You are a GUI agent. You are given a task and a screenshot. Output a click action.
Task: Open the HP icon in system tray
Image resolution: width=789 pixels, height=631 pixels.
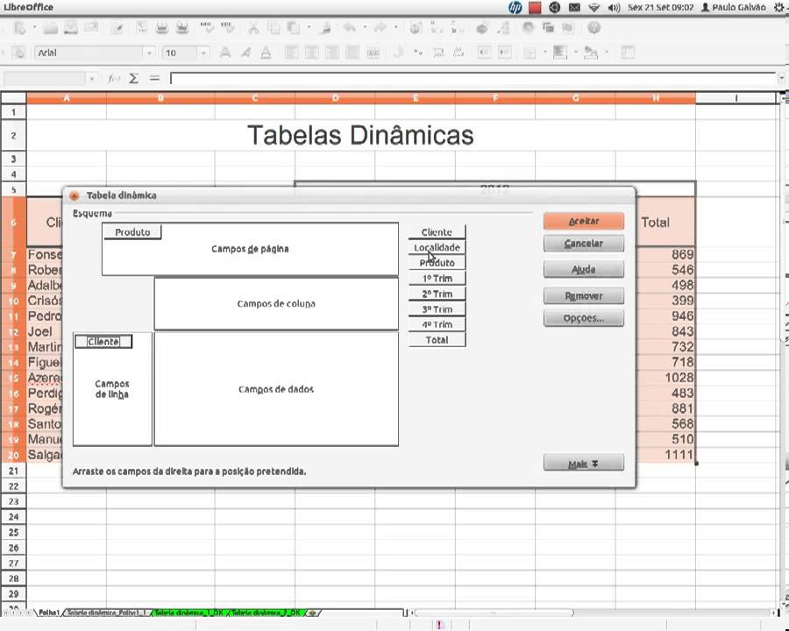(515, 8)
